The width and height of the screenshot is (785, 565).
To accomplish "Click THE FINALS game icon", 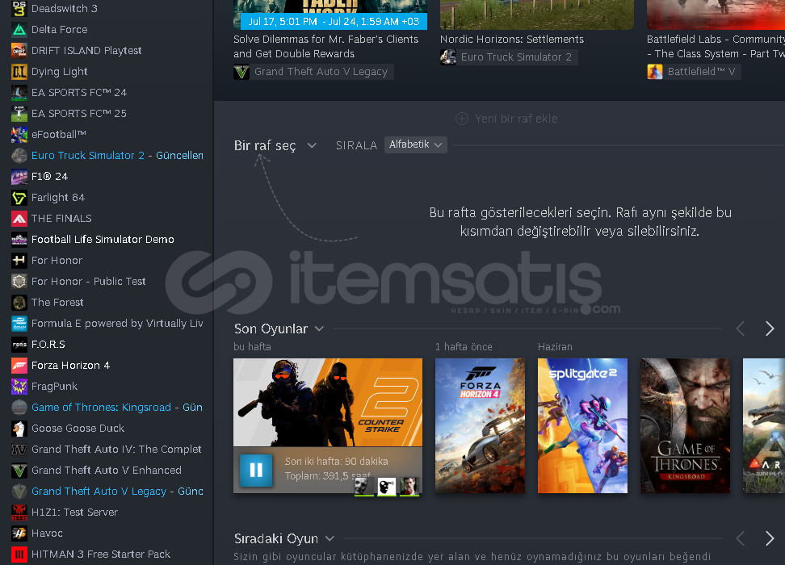I will (19, 219).
